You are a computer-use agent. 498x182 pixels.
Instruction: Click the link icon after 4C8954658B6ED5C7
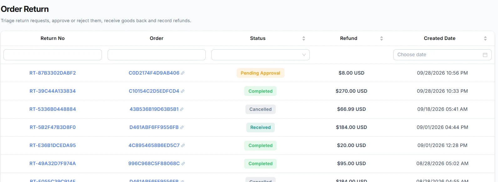coord(183,145)
